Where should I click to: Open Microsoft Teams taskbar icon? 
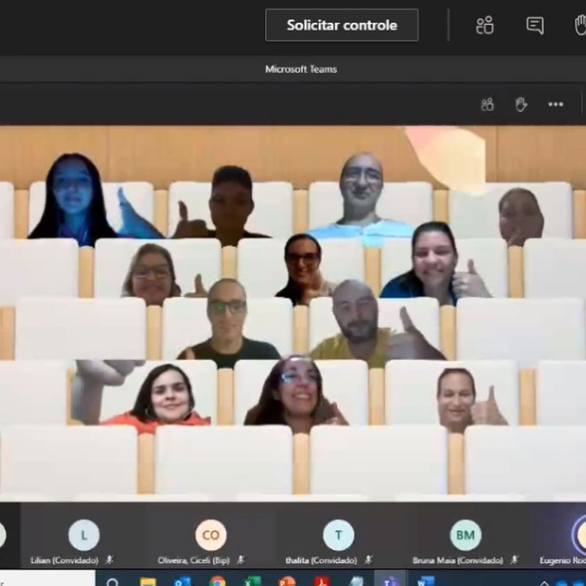tap(390, 581)
